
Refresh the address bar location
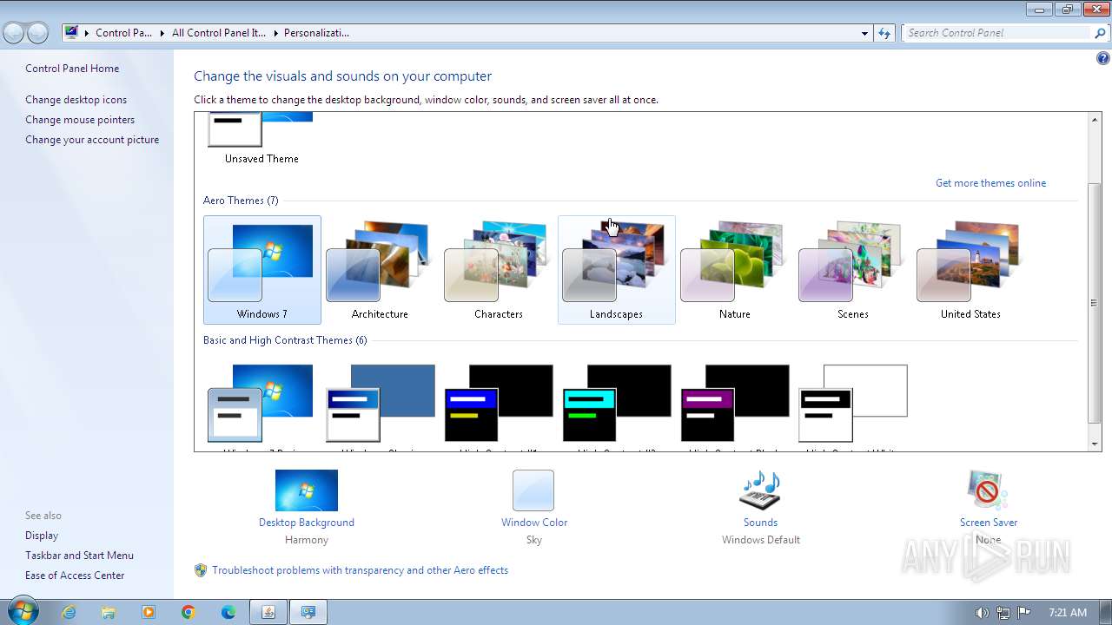pyautogui.click(x=884, y=33)
